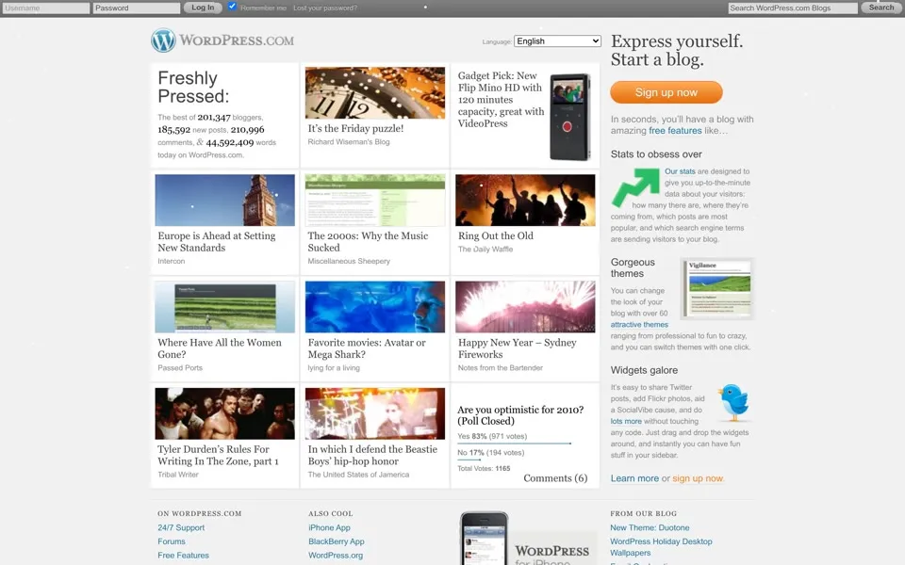Open the Tyler Durden Fight Club thumbnail
The height and width of the screenshot is (565, 905).
point(225,413)
